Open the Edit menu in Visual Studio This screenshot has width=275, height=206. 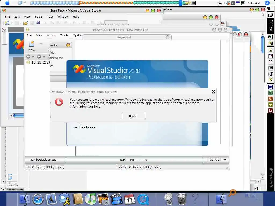coord(17,17)
